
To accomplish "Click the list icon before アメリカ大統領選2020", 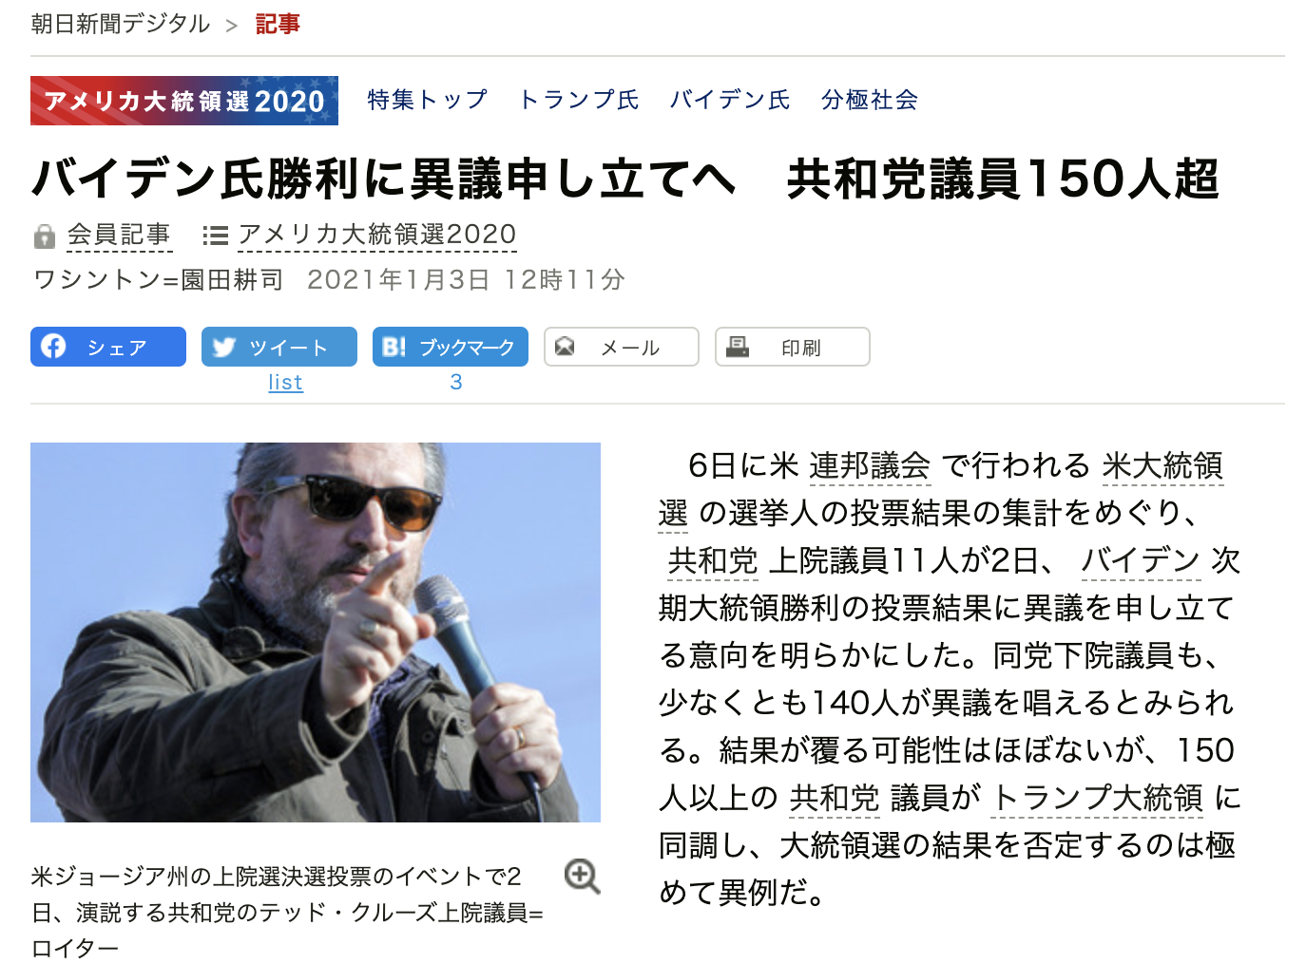I will (x=215, y=236).
